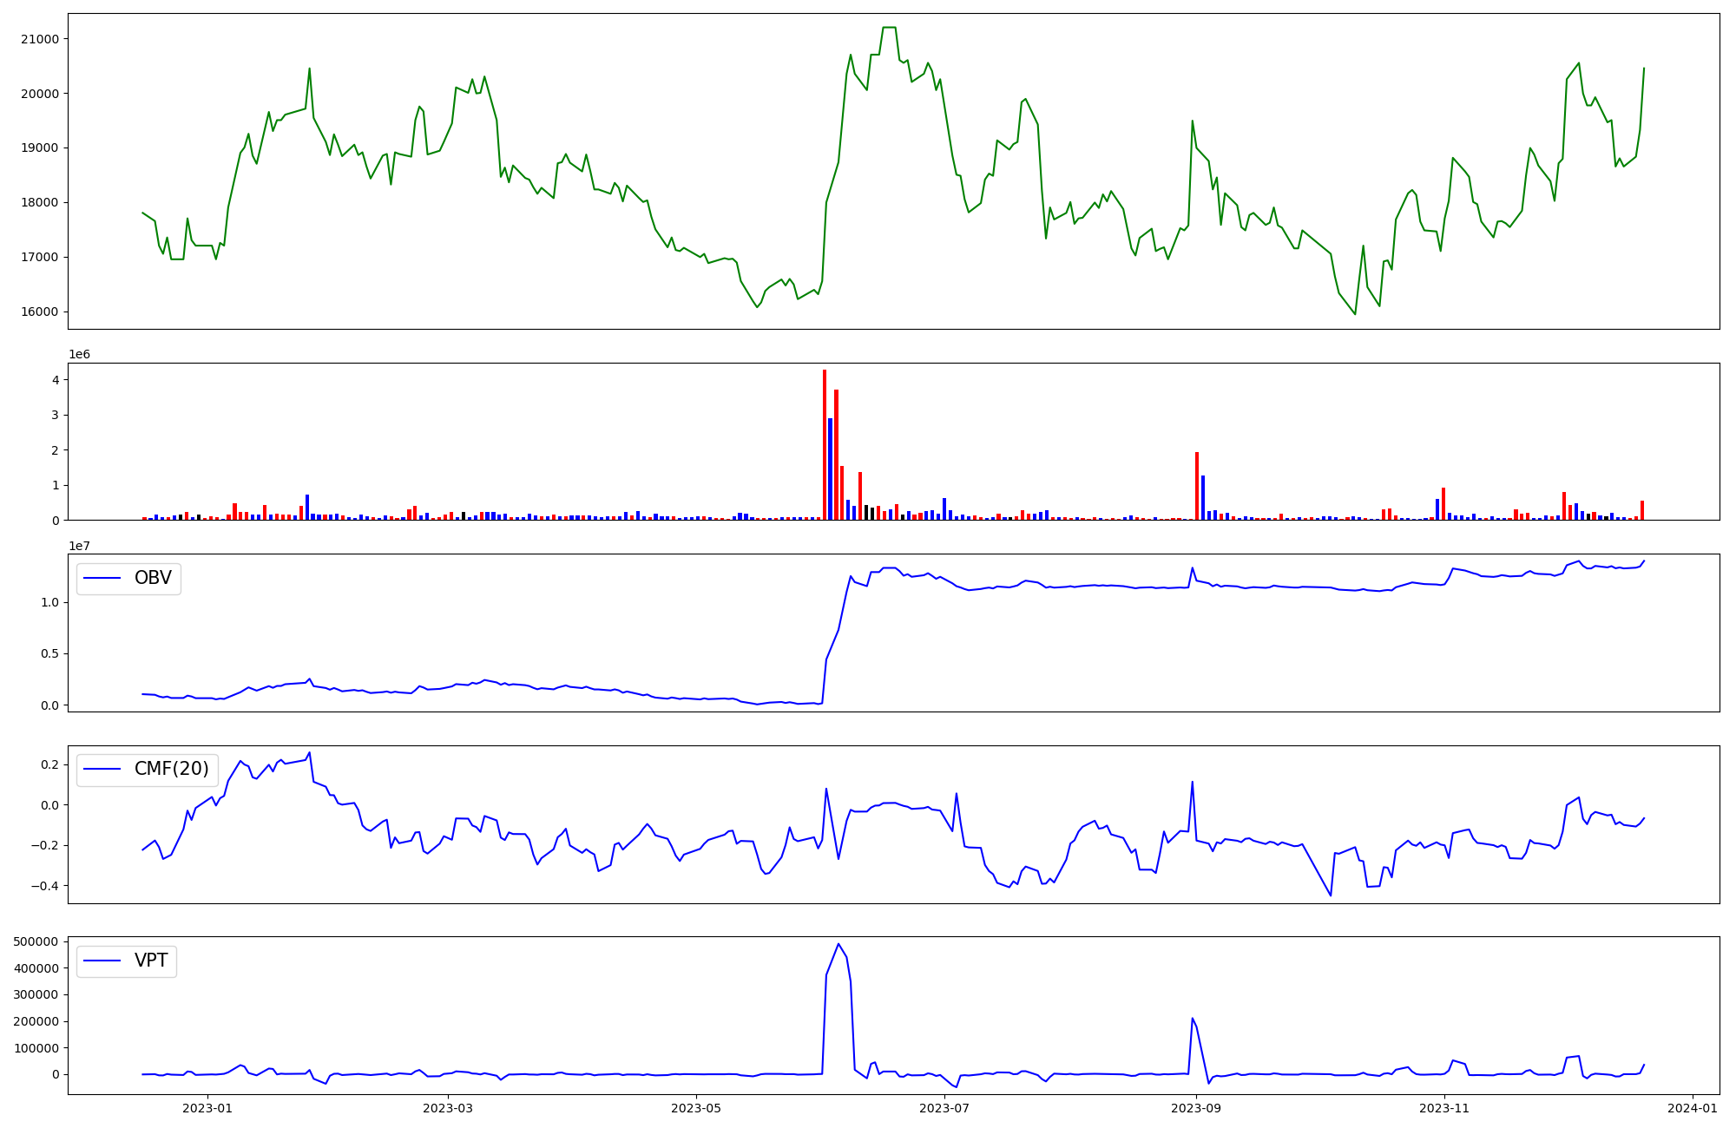
Task: Select the 2024-01 x-axis date label
Action: coord(1692,1107)
